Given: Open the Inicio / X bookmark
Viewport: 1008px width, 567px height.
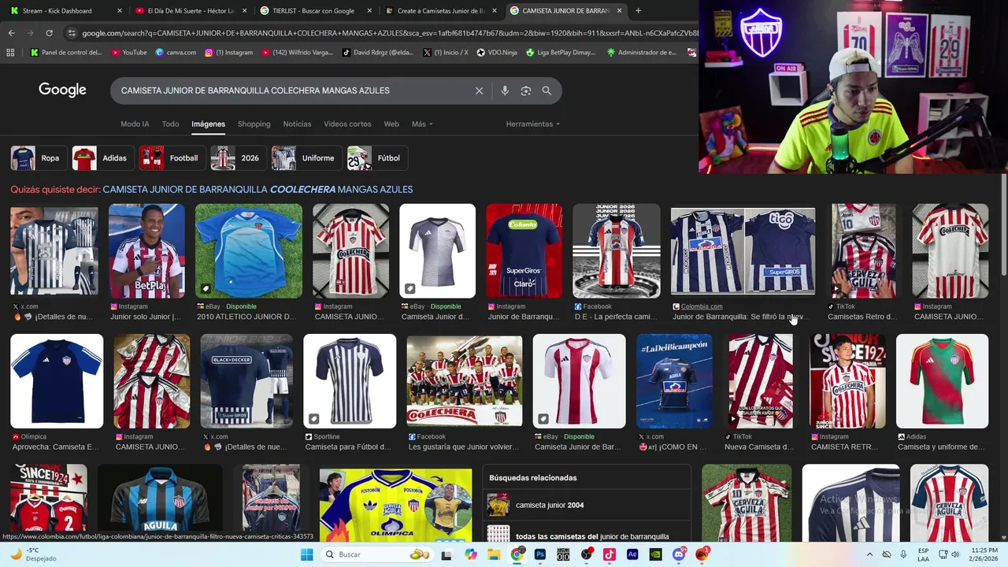Looking at the screenshot, I should click(446, 53).
